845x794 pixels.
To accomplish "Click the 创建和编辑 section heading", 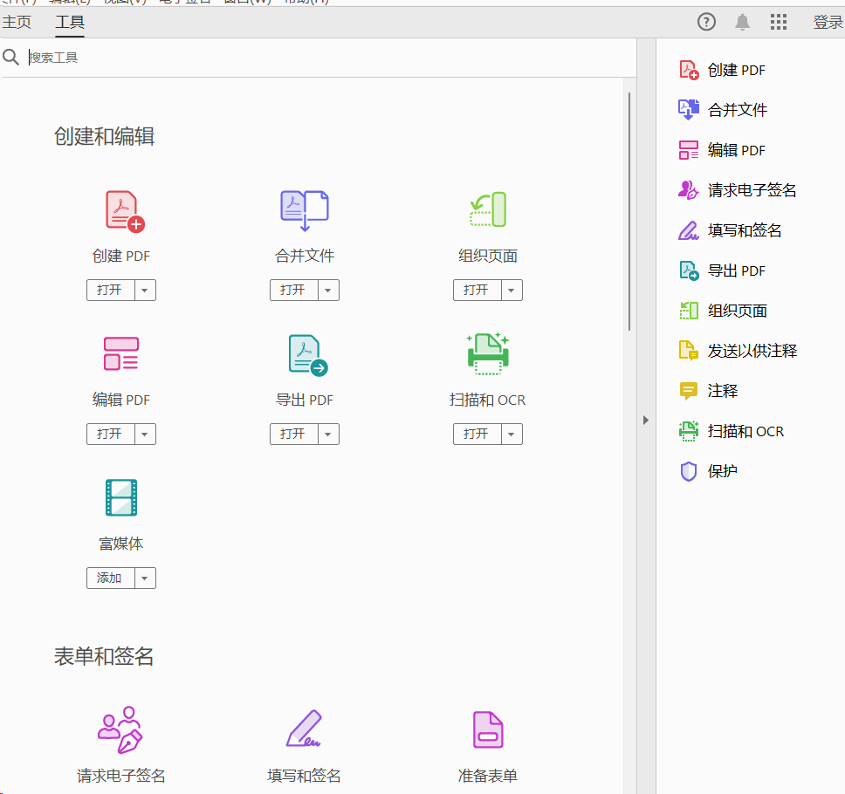I will (x=104, y=136).
